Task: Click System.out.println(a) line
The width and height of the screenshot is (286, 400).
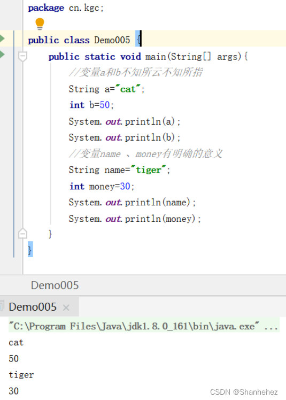Action: (x=125, y=121)
